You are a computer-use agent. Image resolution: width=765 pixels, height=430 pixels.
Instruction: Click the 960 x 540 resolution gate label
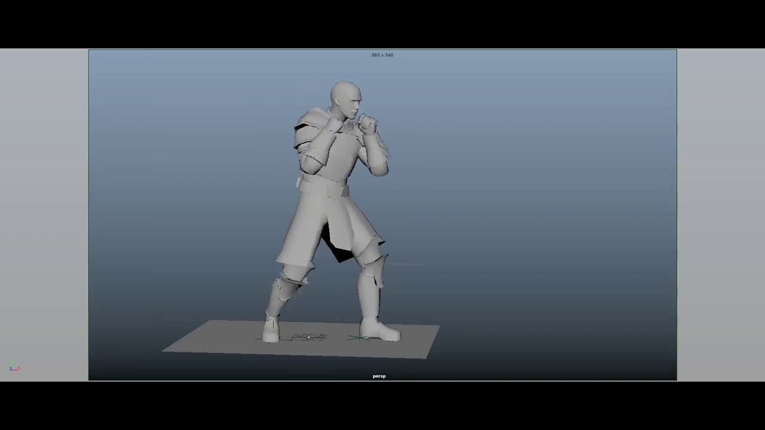tap(382, 54)
